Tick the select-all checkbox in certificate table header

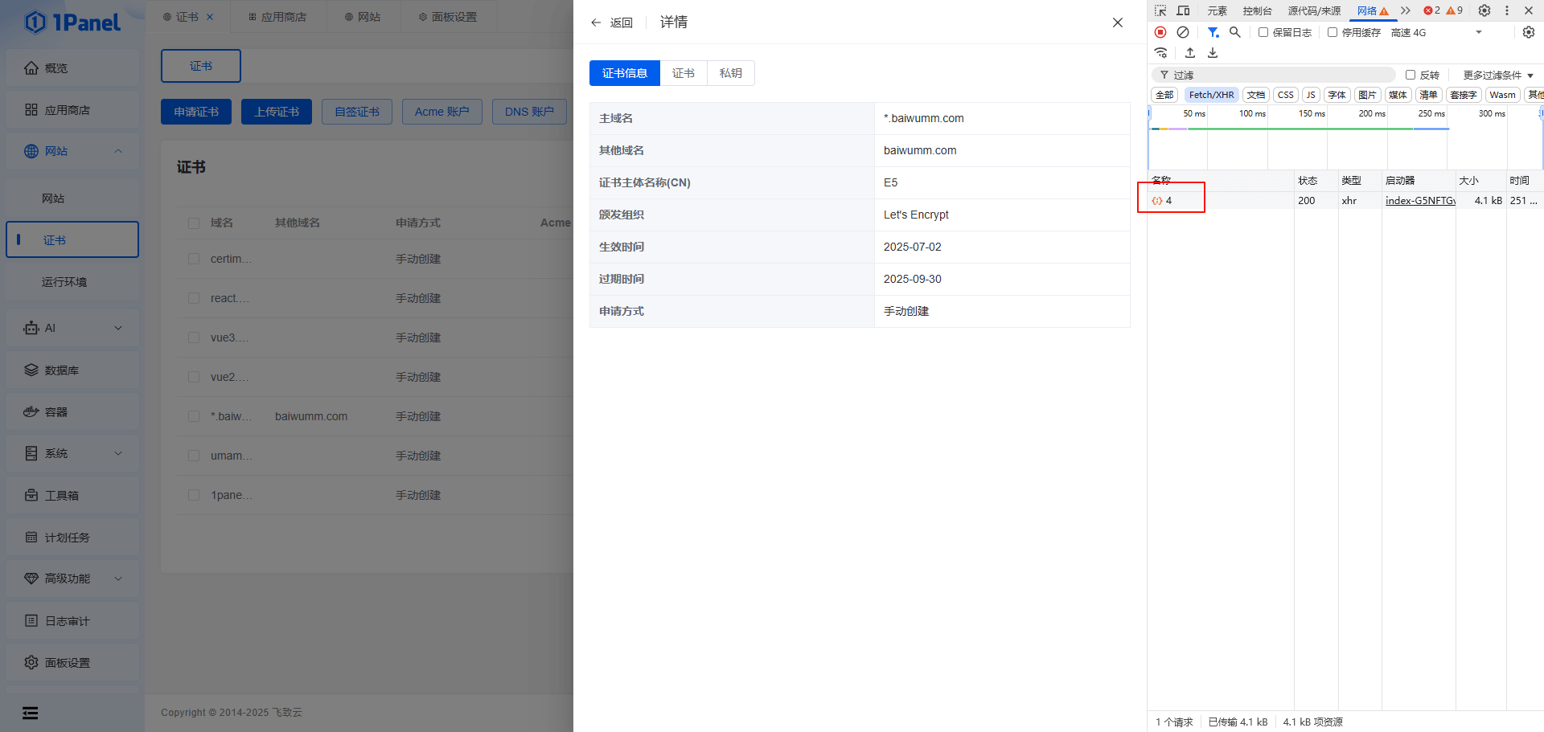click(x=194, y=223)
